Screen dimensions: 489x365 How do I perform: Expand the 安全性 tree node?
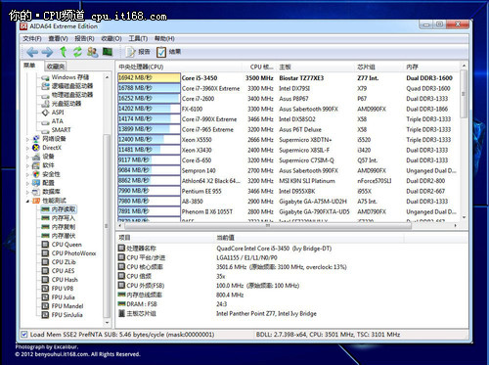pyautogui.click(x=27, y=174)
